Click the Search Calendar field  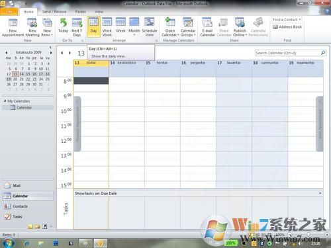287,53
